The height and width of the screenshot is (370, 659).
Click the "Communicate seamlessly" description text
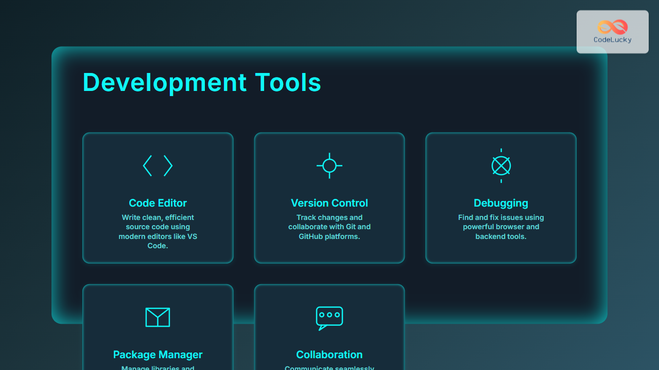tap(329, 367)
